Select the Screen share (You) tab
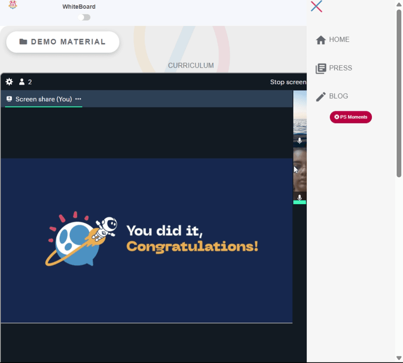 point(44,99)
